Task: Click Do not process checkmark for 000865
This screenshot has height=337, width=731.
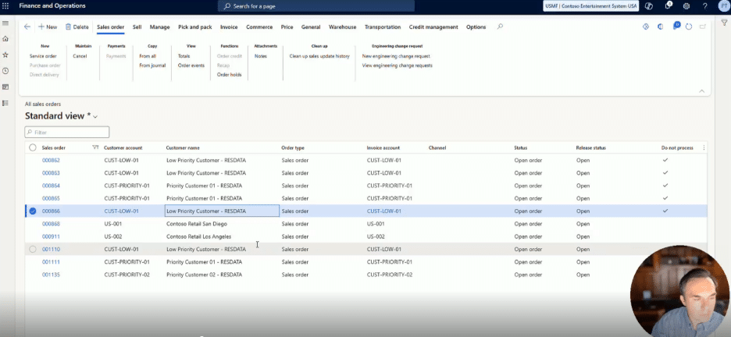Action: coord(665,198)
